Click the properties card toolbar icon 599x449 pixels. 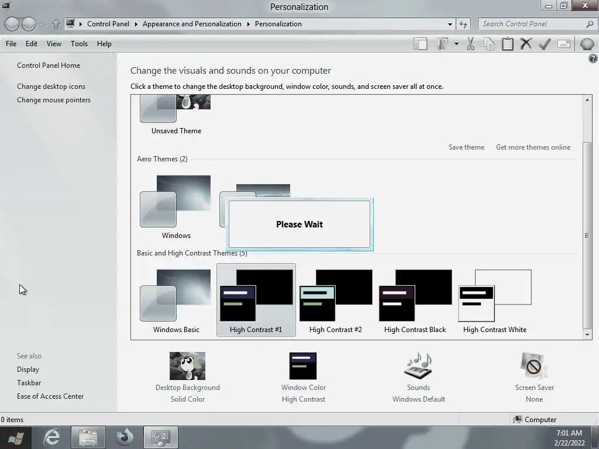coord(564,44)
